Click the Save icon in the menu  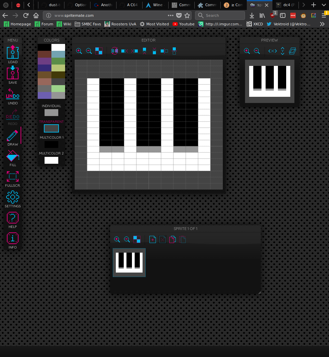point(13,73)
